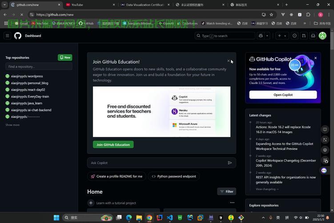Open 'Copilot Workspace Changelog (December 20th, 2024)'
This screenshot has height=223, width=334.
coord(286,163)
